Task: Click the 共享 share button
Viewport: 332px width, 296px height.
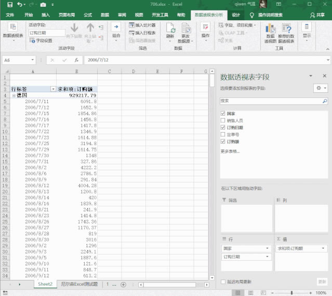Action: 317,15
